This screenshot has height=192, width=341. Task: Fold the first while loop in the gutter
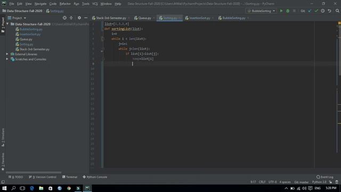coord(102,39)
